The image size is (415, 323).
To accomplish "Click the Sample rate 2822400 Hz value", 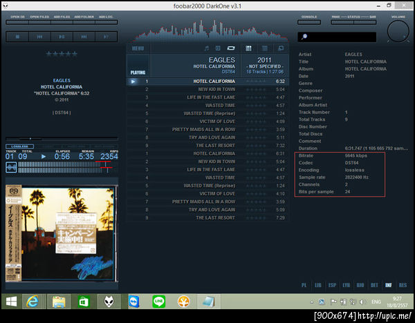I will pos(356,177).
